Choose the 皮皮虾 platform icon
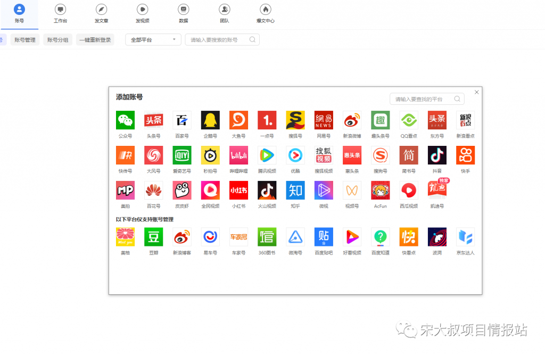The height and width of the screenshot is (354, 545). click(x=182, y=191)
